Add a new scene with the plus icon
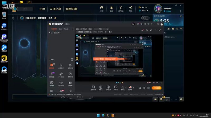 (x=73, y=29)
